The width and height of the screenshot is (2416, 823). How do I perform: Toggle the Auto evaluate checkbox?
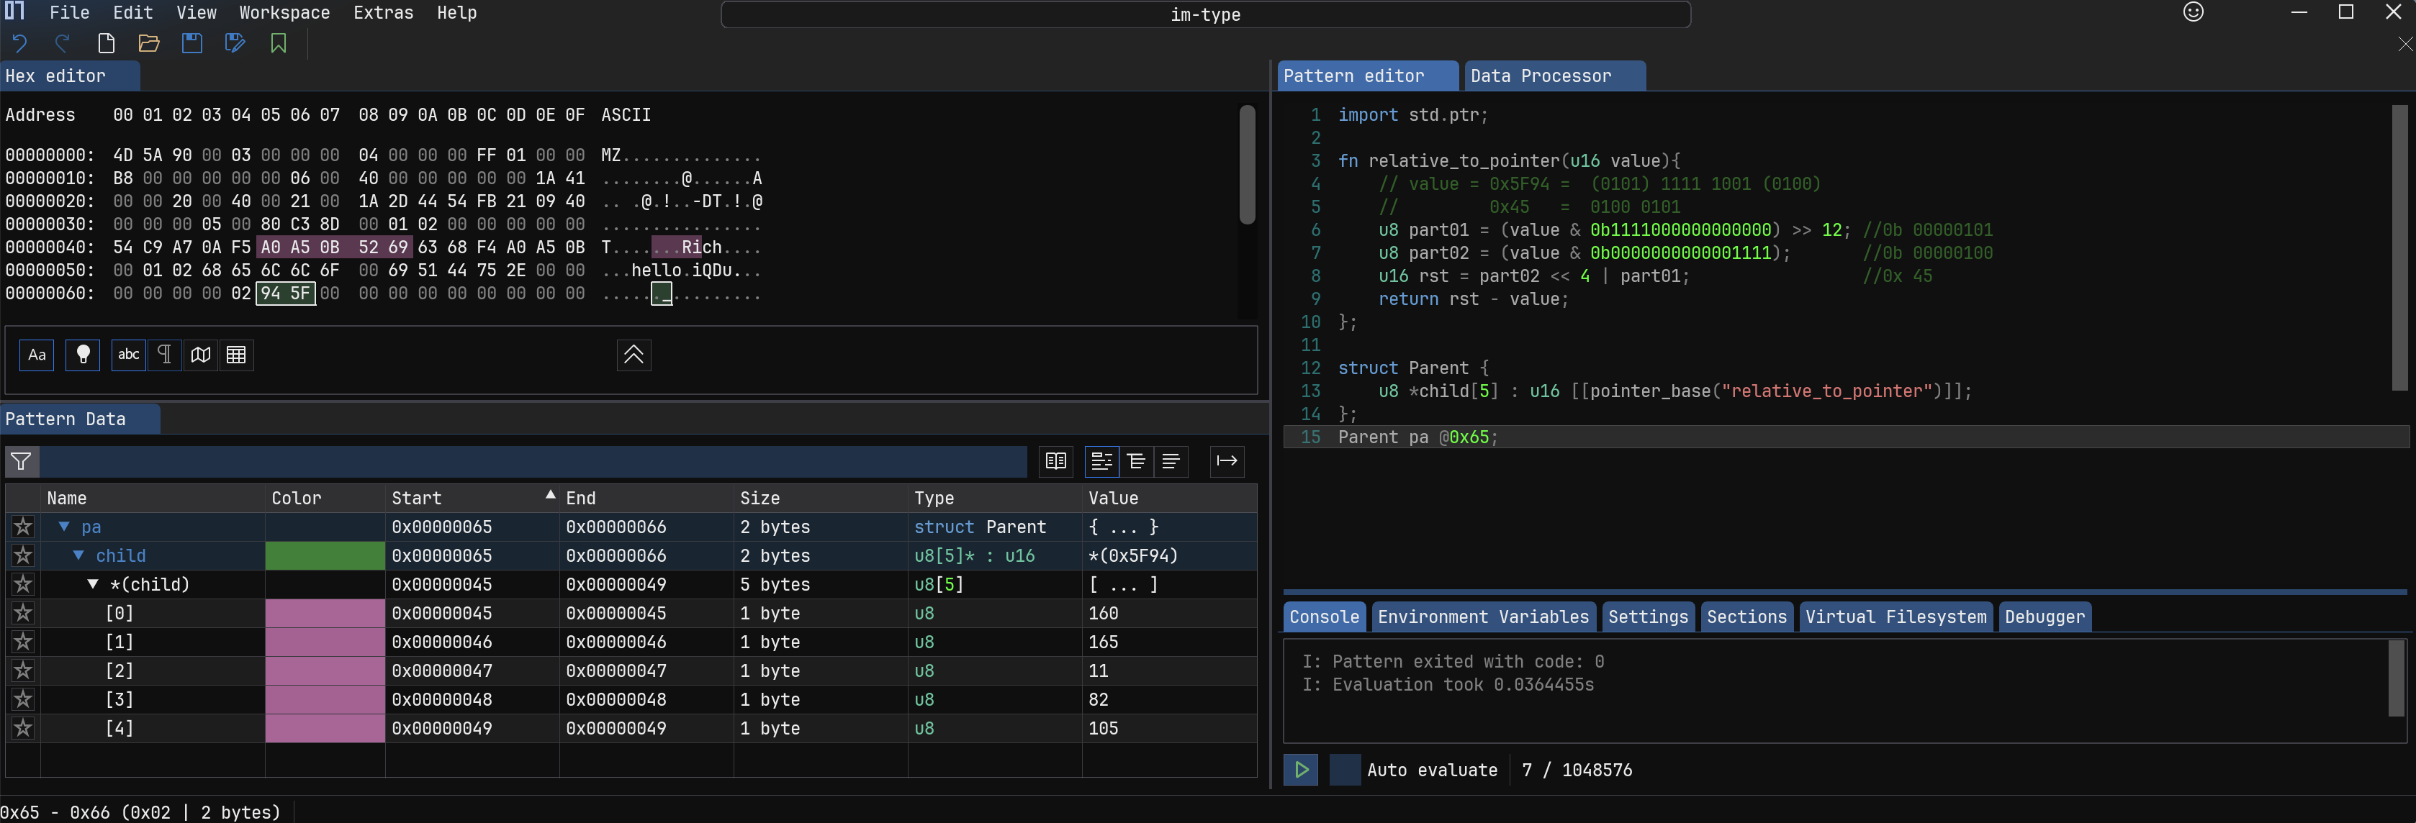[x=1344, y=770]
